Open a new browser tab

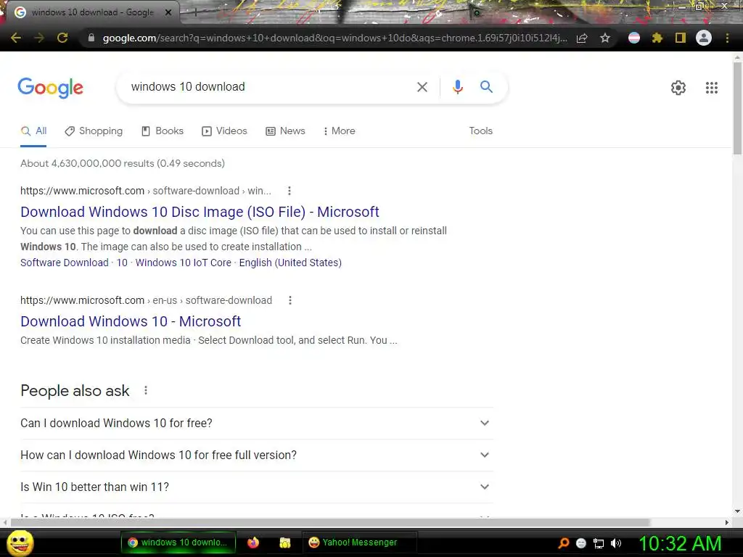(x=195, y=13)
